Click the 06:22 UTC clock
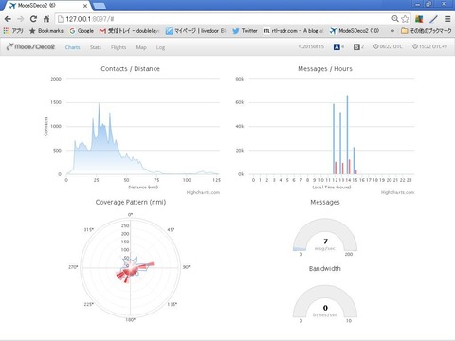Screen dimensions: 455x341 point(388,46)
